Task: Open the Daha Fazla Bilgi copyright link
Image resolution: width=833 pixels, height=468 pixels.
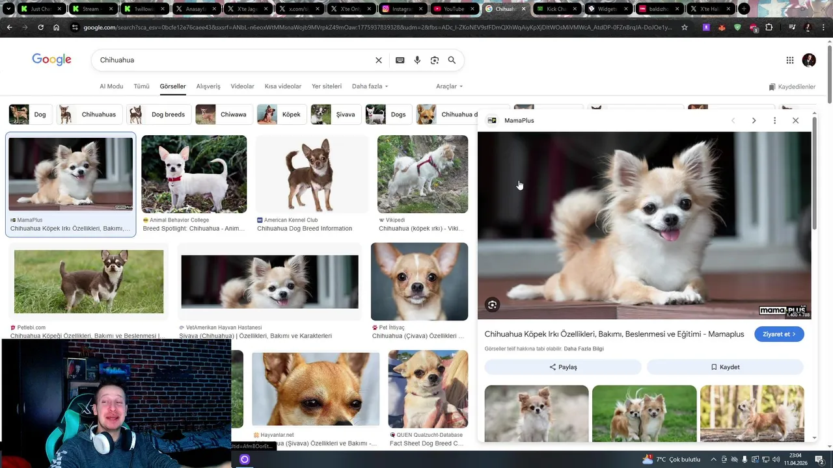Action: pos(584,349)
